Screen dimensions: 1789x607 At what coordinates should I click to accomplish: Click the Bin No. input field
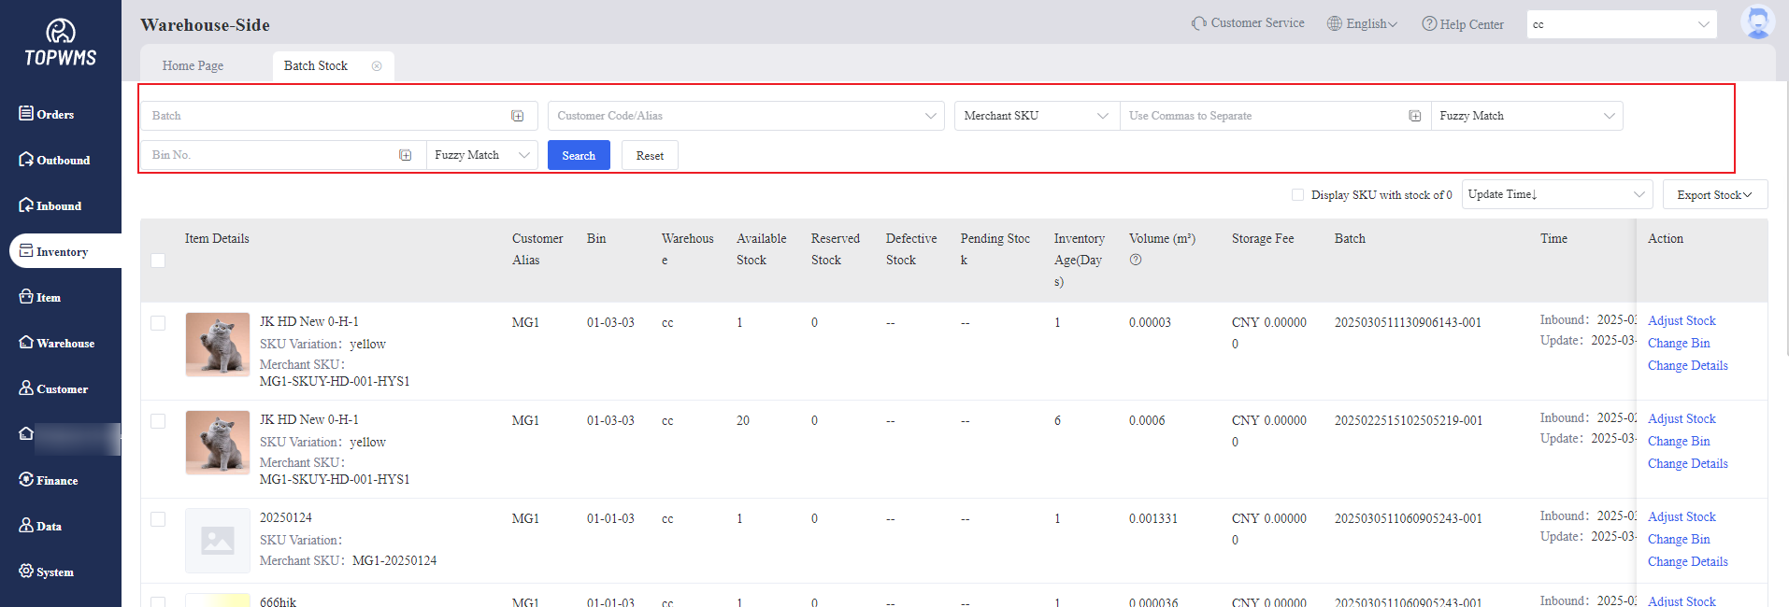(271, 155)
